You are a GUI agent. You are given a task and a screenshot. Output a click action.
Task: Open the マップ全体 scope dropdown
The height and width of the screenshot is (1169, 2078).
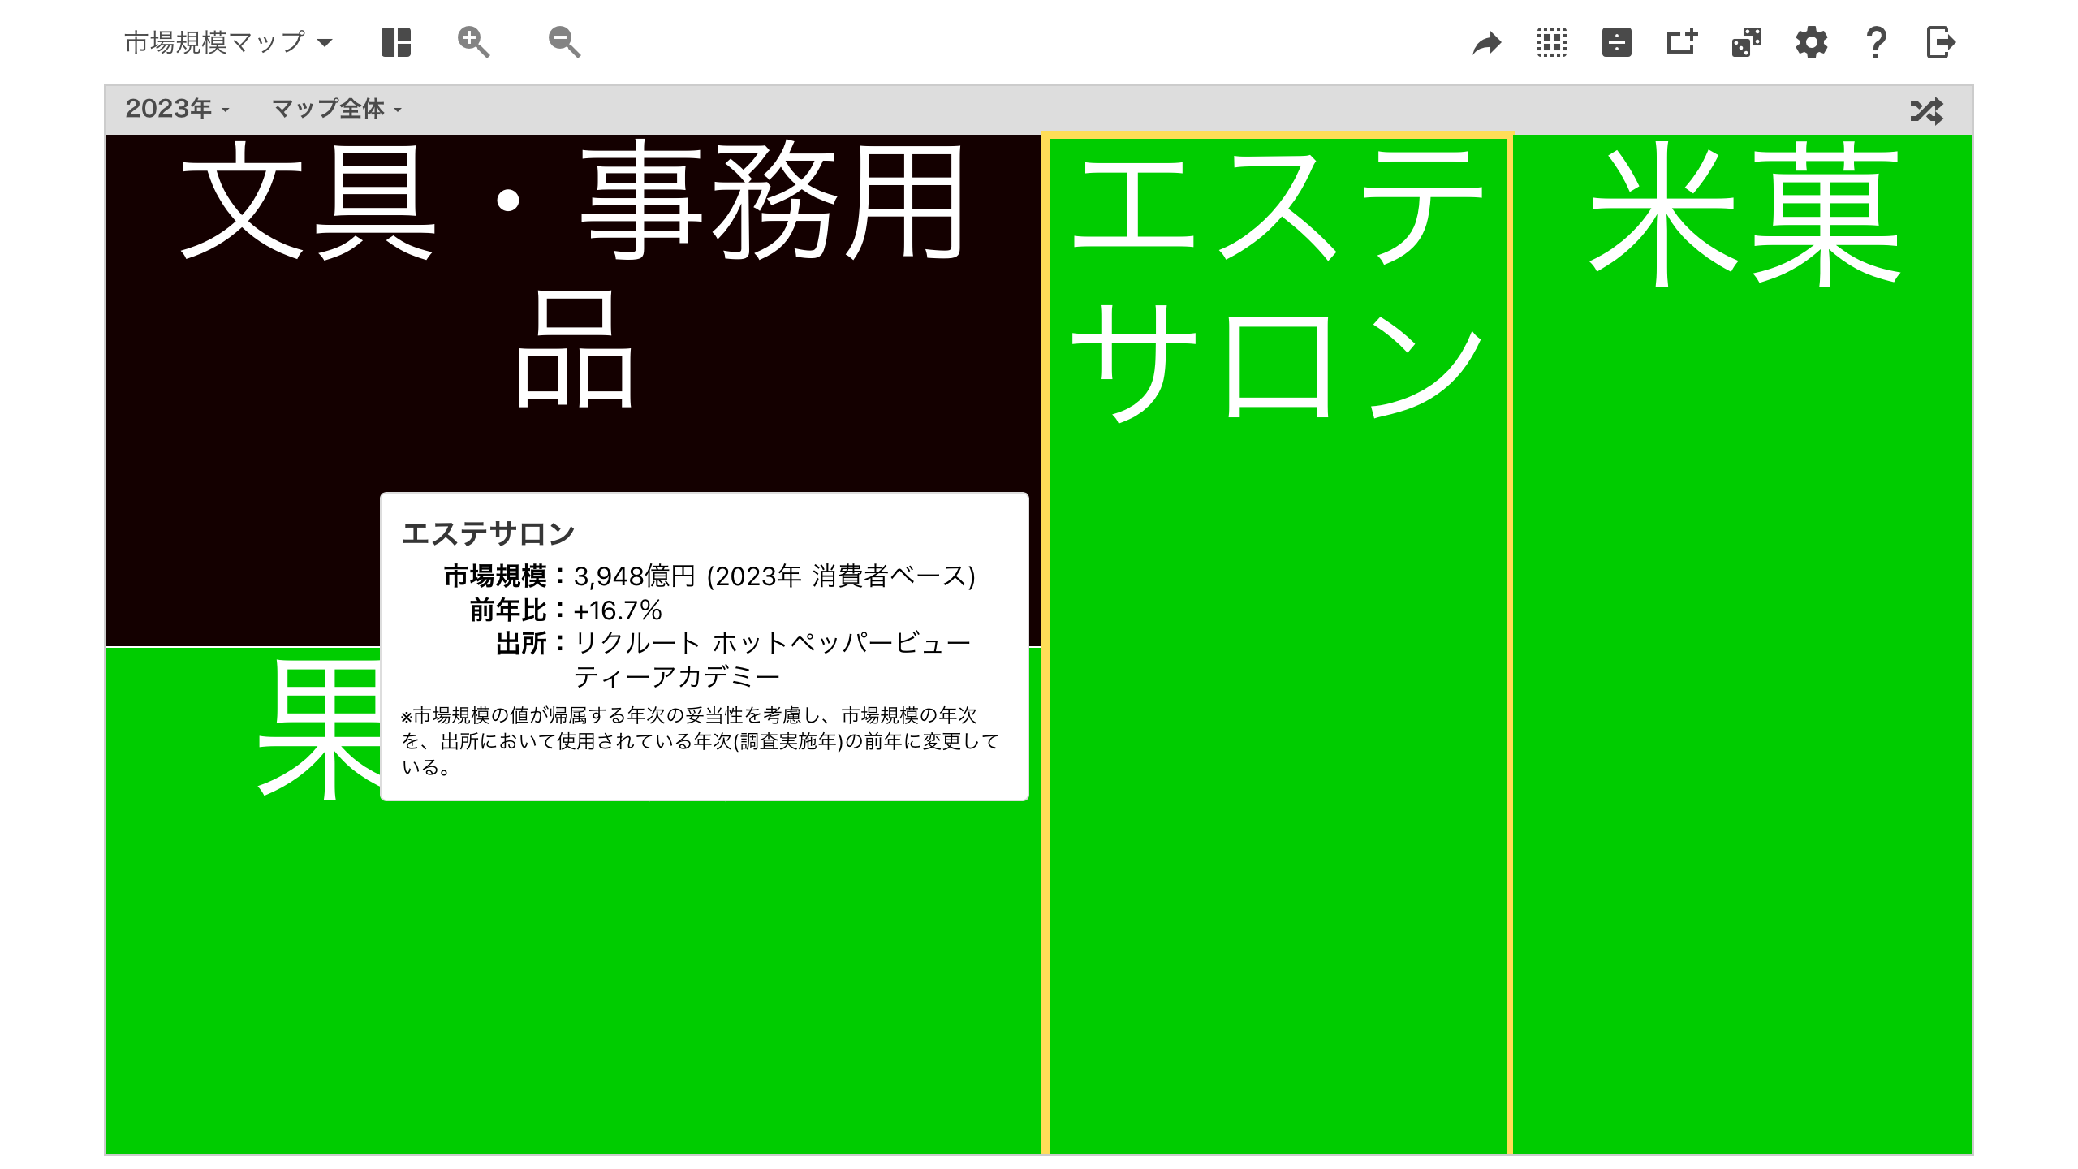337,109
